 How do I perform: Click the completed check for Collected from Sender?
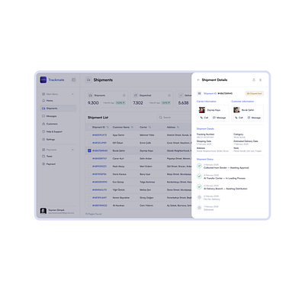click(199, 166)
